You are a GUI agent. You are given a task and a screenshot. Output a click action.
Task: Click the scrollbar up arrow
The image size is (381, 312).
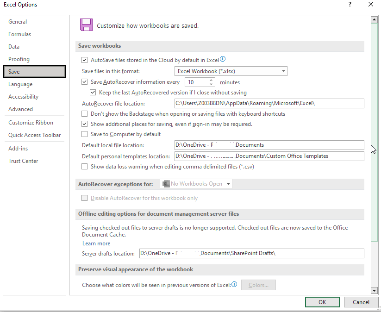coord(374,20)
